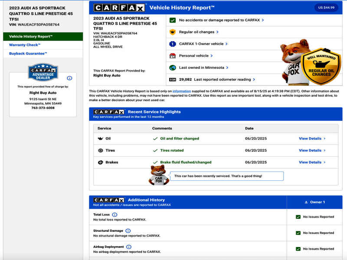347x260 pixels.
Task: Click the green checkmark icon beside No accidents reported
Action: (x=173, y=20)
